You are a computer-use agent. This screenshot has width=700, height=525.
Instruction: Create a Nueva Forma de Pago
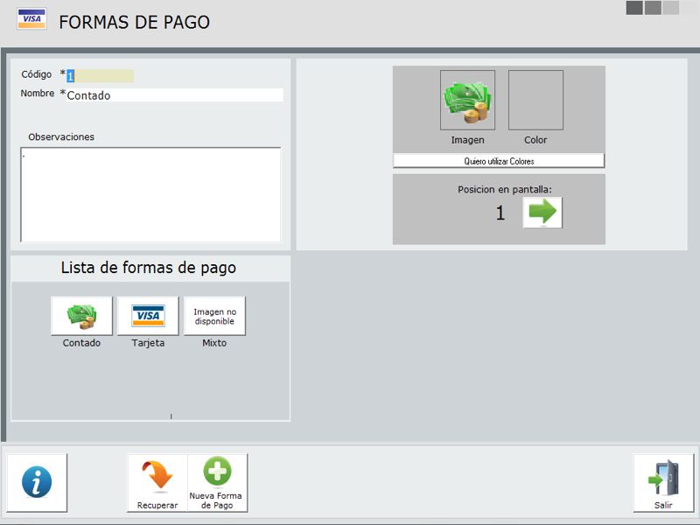point(218,482)
